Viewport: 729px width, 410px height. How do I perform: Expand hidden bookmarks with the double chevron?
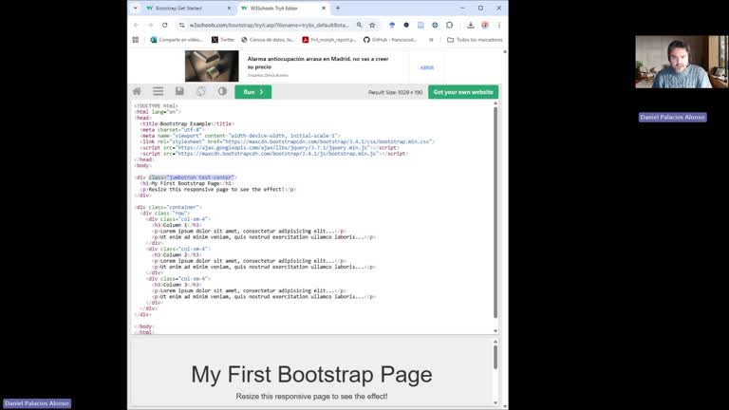click(431, 40)
